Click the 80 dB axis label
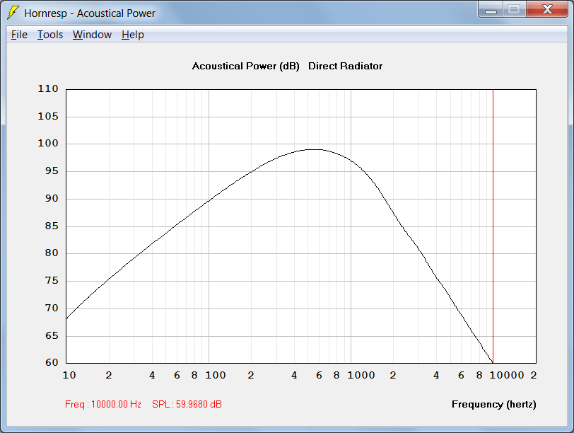Image resolution: width=574 pixels, height=433 pixels. point(52,253)
